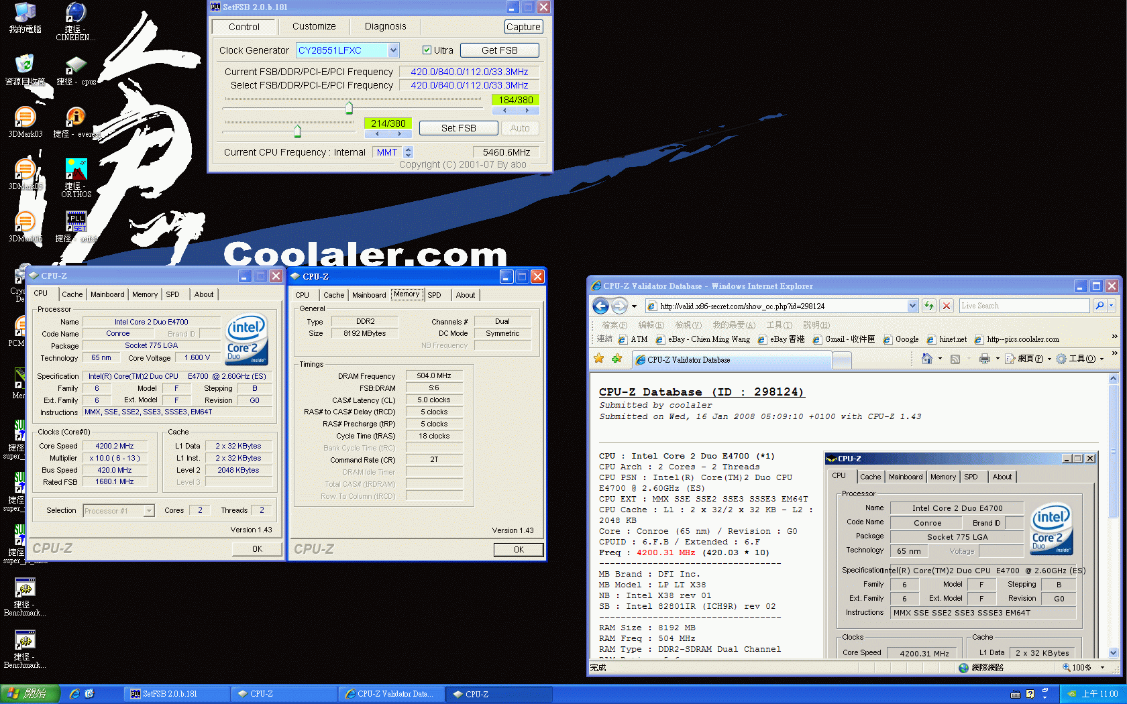Viewport: 1127px width, 704px height.
Task: Click the Live Search magnifier icon
Action: click(x=1099, y=306)
